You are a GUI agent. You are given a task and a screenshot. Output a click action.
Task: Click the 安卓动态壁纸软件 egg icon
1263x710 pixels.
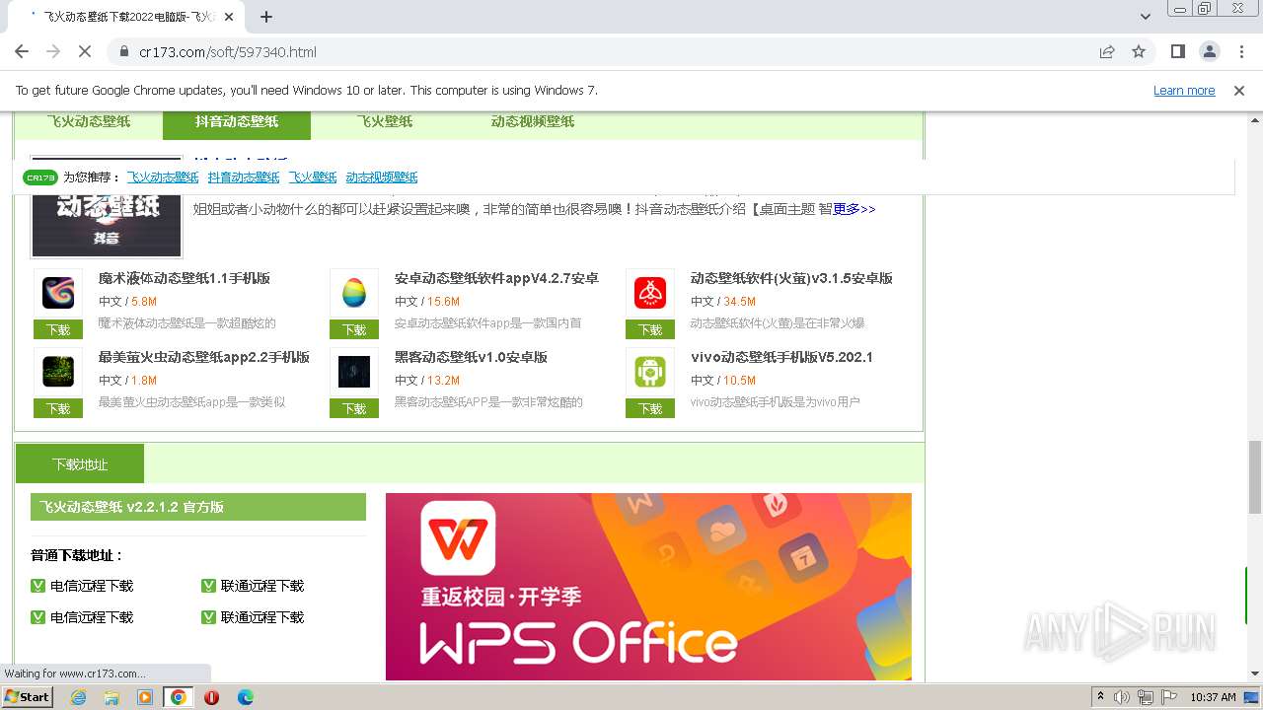(x=354, y=293)
